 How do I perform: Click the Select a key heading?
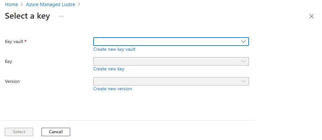(x=27, y=16)
